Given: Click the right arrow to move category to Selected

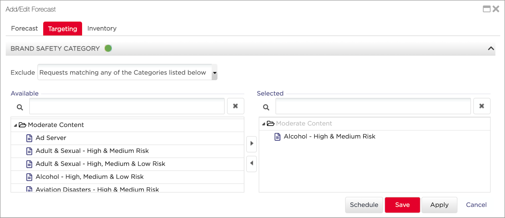Looking at the screenshot, I should [252, 144].
